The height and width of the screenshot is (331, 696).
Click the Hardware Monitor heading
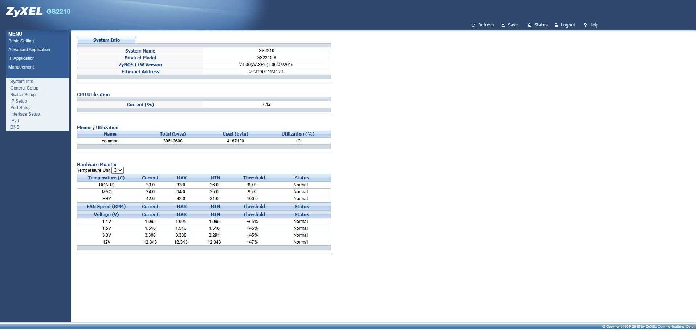coord(97,164)
